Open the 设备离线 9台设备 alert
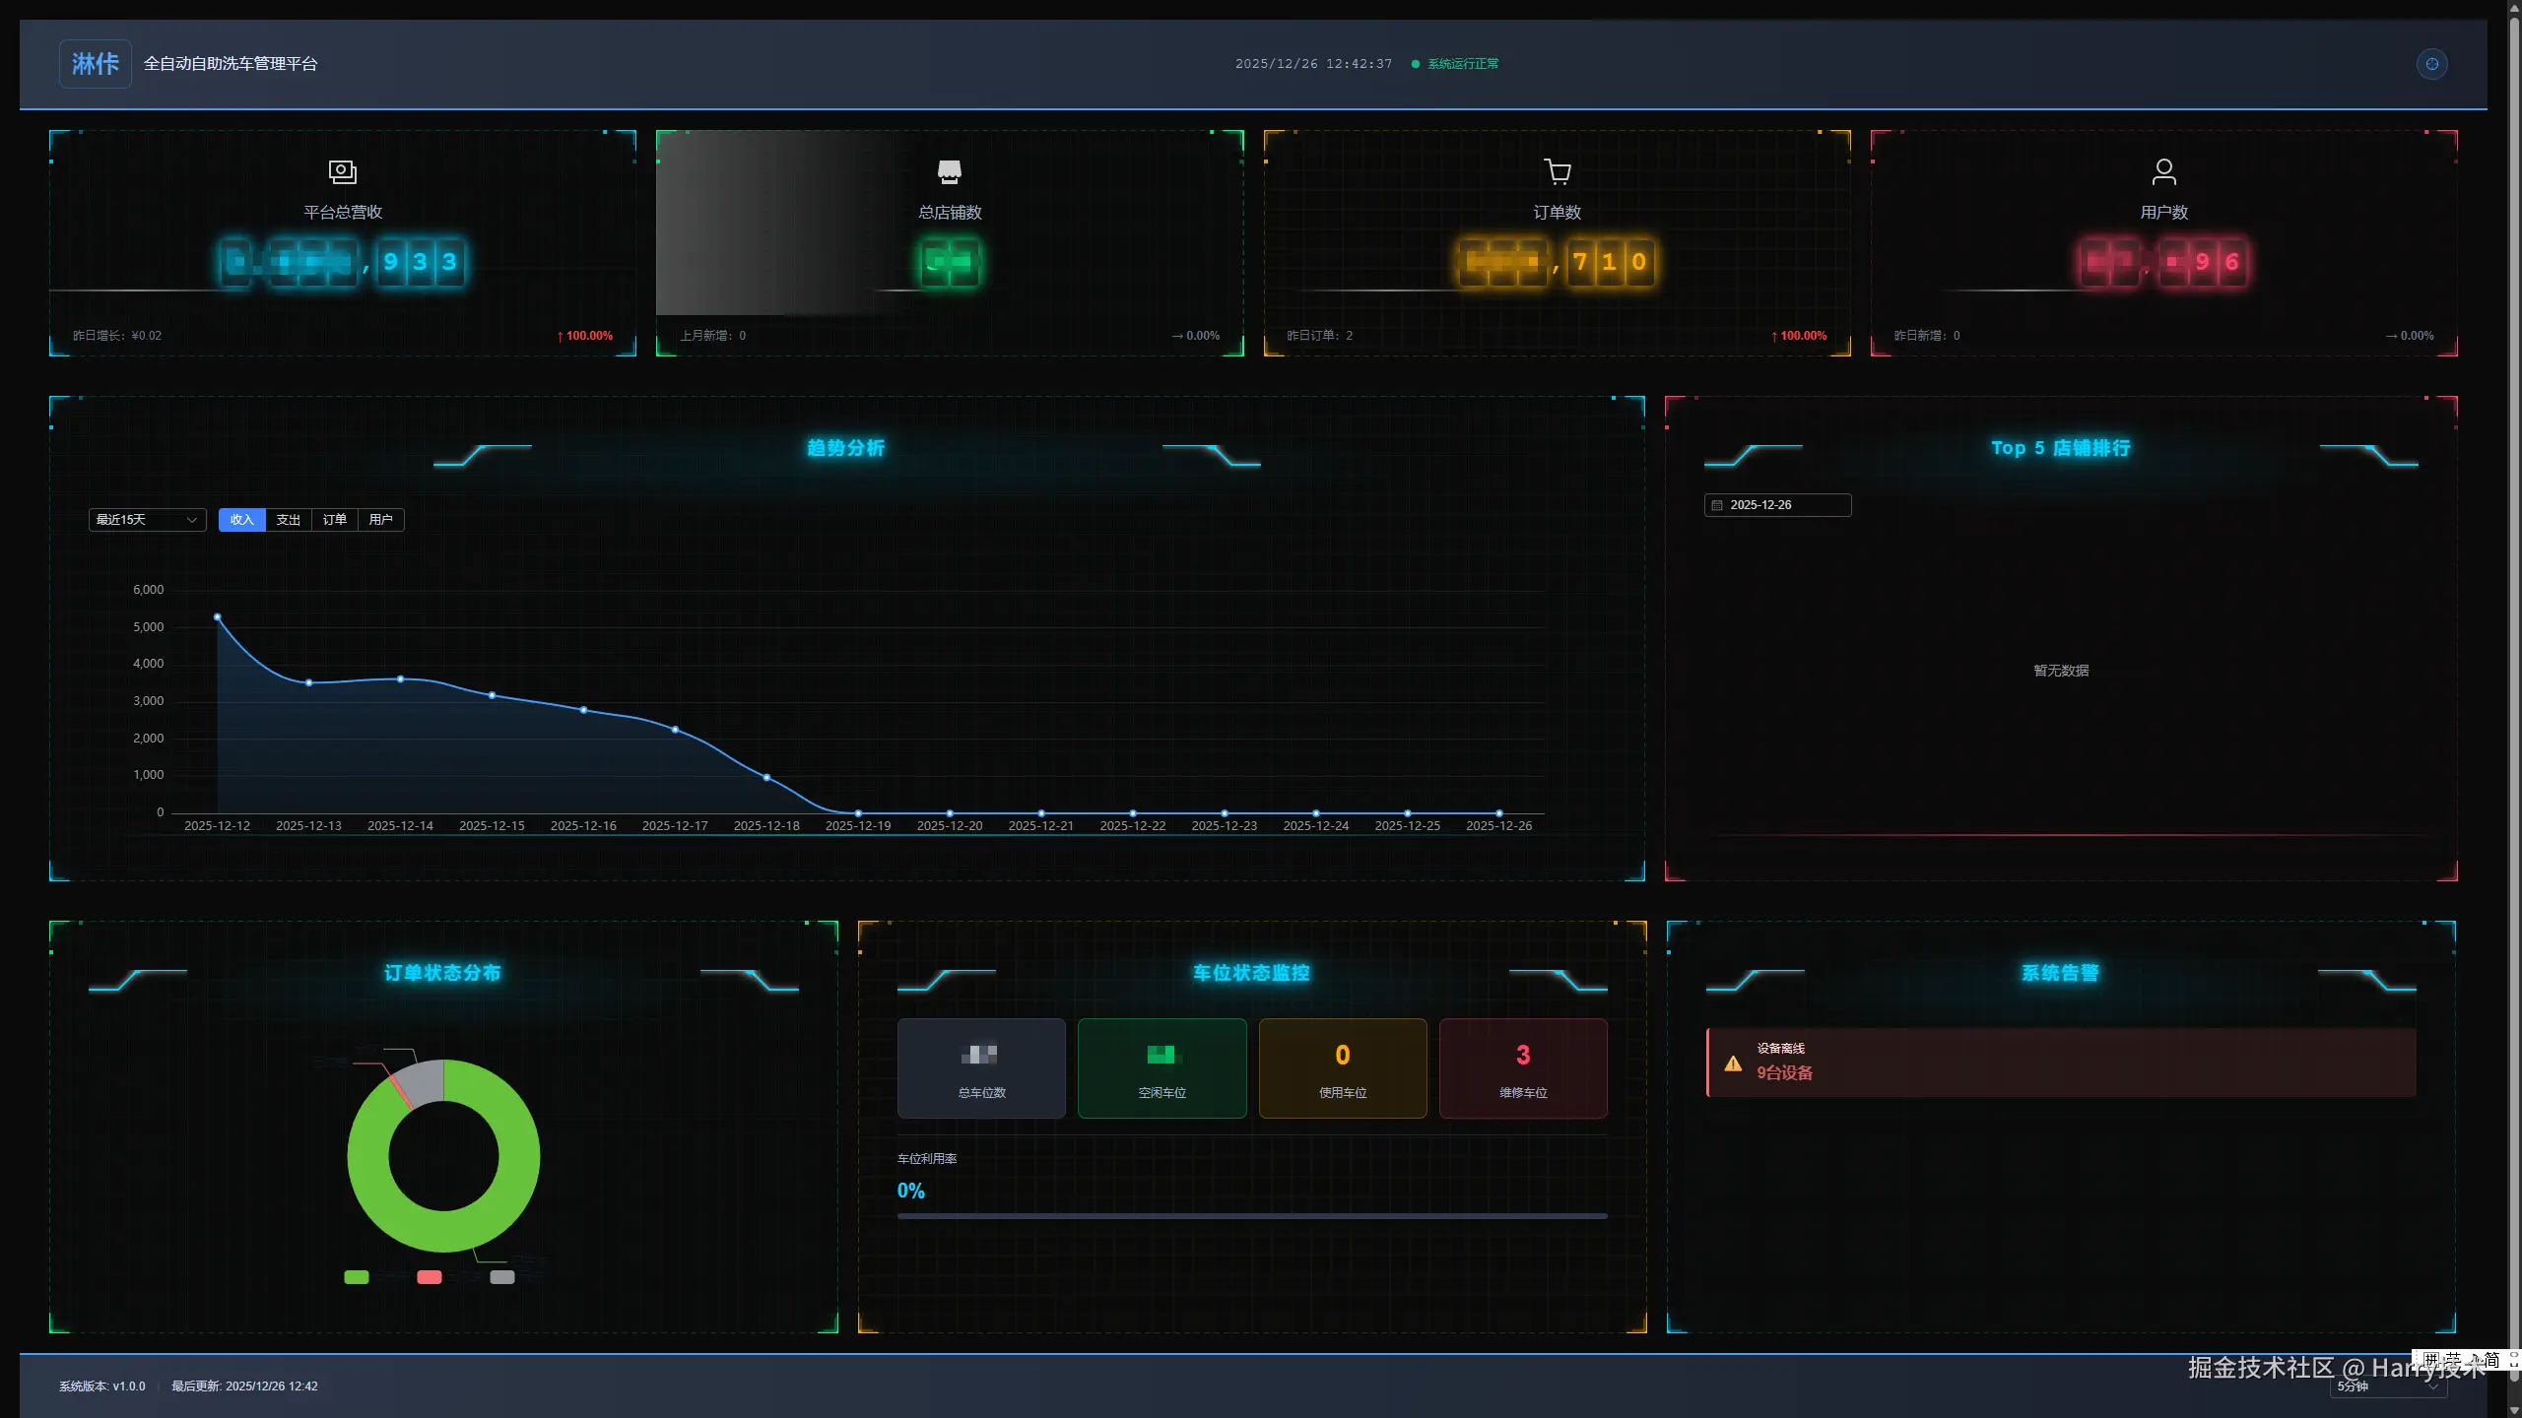 tap(2060, 1063)
